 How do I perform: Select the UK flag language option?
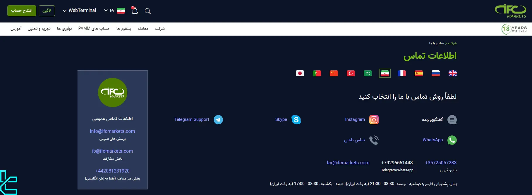click(453, 73)
